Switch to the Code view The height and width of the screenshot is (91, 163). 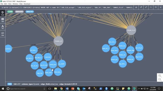tap(3, 34)
